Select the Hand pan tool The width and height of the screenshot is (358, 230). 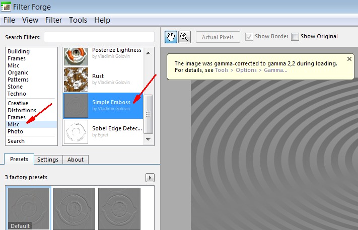click(171, 37)
